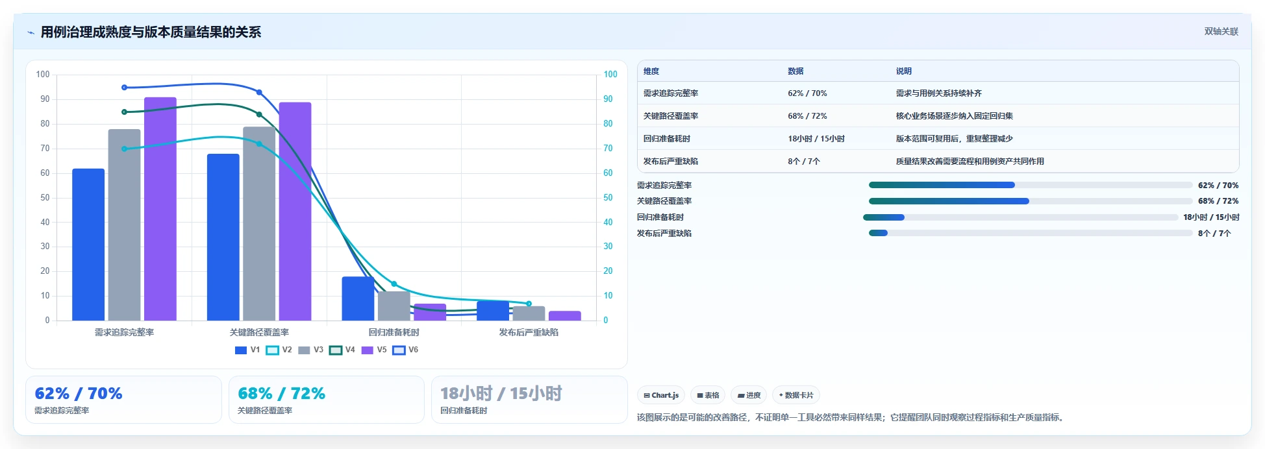
Task: Click the blue V1 bar for 需求追踪完整率
Action: pyautogui.click(x=88, y=245)
